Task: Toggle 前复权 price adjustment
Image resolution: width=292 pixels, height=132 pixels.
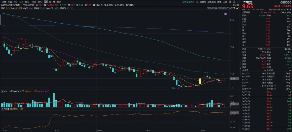Action: click(203, 2)
